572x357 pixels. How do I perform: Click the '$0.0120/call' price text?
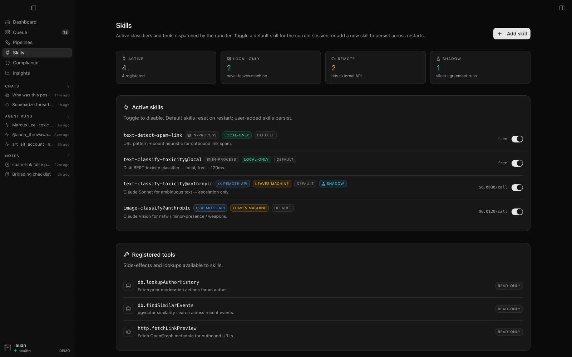pyautogui.click(x=493, y=211)
